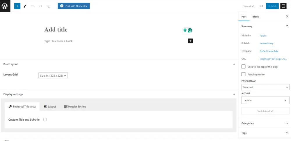Open the Author admin dropdown
Screen dimensions: 291x141
[x=265, y=100]
